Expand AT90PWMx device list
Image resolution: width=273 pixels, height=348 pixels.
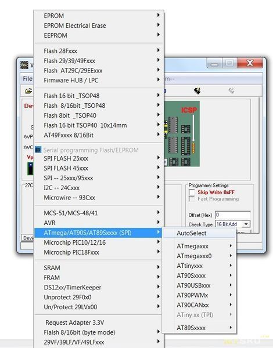point(199,295)
